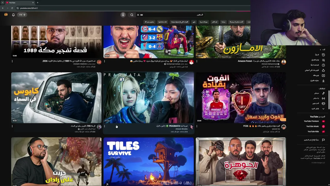
Task: Open the Mecca 1989 bombing video thumbnail
Action: pyautogui.click(x=56, y=42)
